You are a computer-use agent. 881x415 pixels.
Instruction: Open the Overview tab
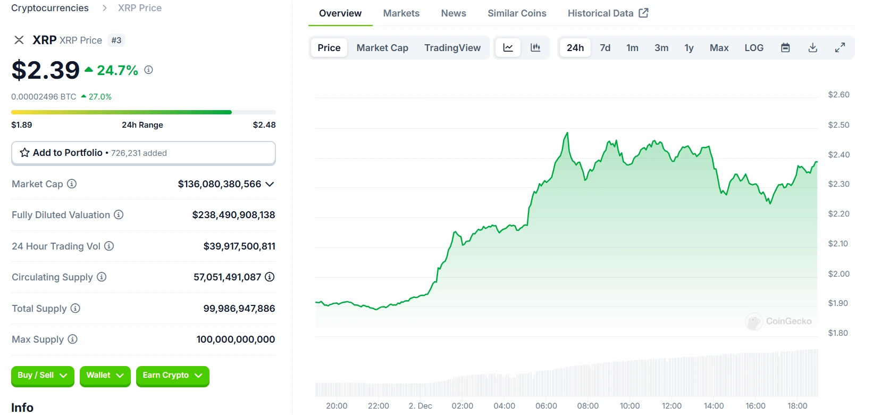[x=340, y=13]
